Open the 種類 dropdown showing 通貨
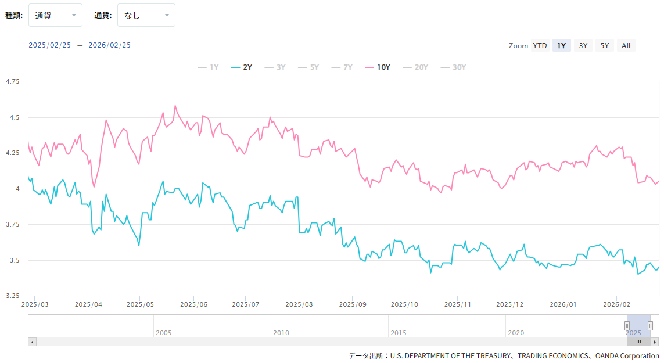This screenshot has width=664, height=363. [55, 15]
